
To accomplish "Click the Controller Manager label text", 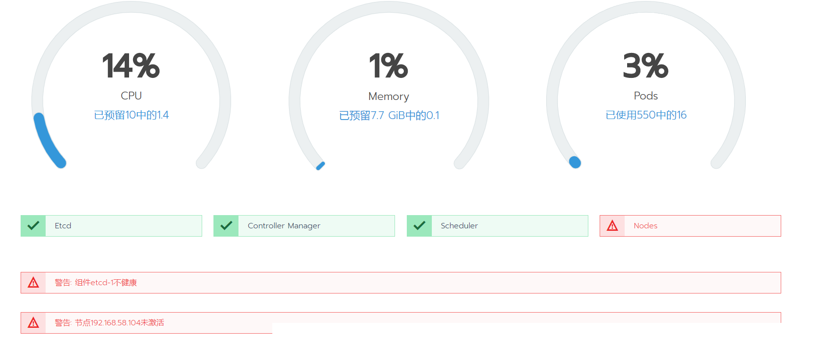I will [x=284, y=226].
